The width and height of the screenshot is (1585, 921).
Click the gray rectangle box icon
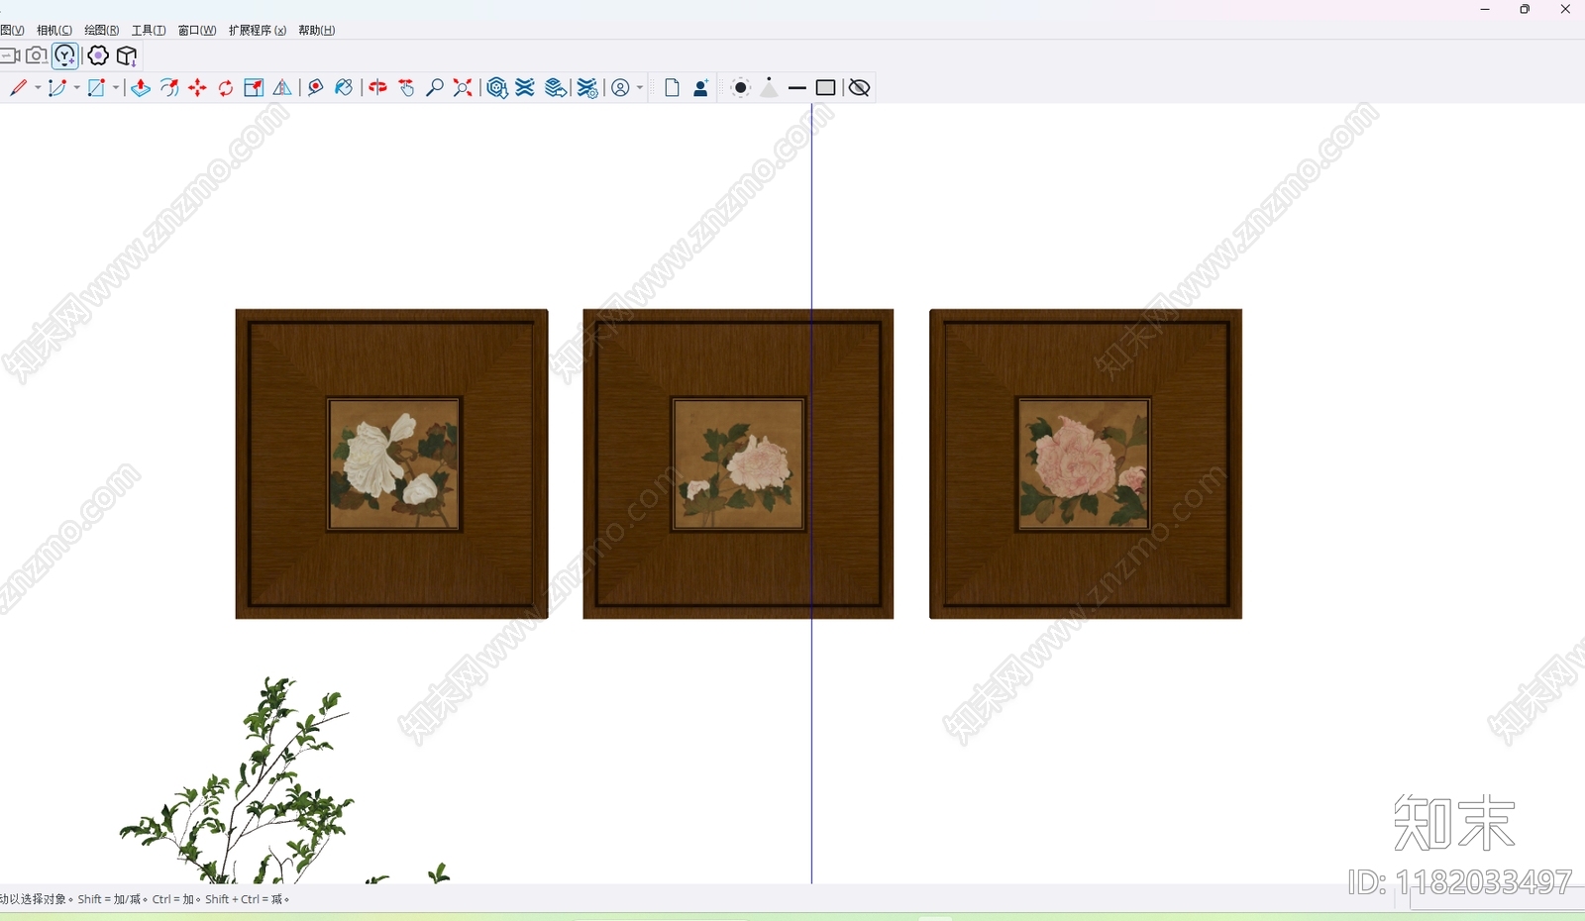click(x=825, y=88)
